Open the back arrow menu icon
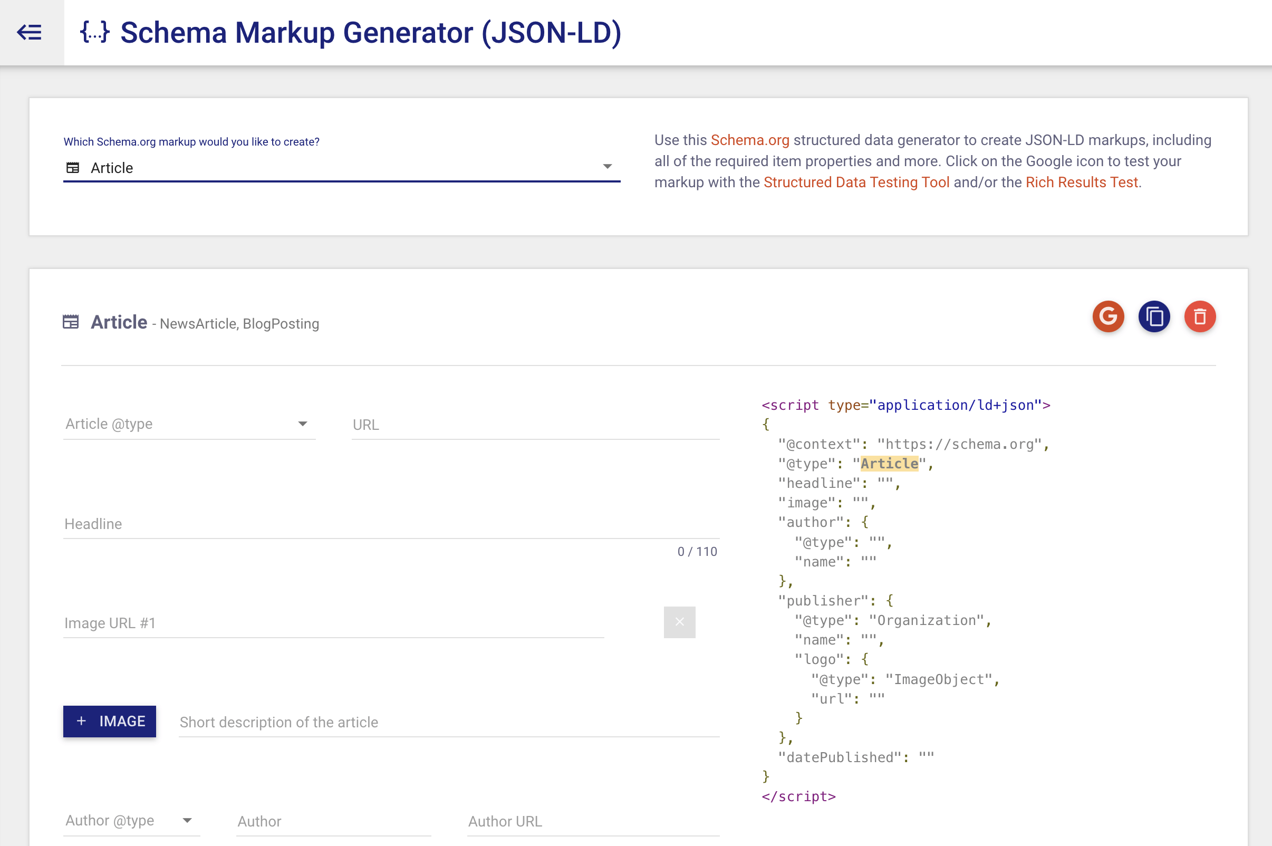The height and width of the screenshot is (846, 1272). pyautogui.click(x=30, y=32)
